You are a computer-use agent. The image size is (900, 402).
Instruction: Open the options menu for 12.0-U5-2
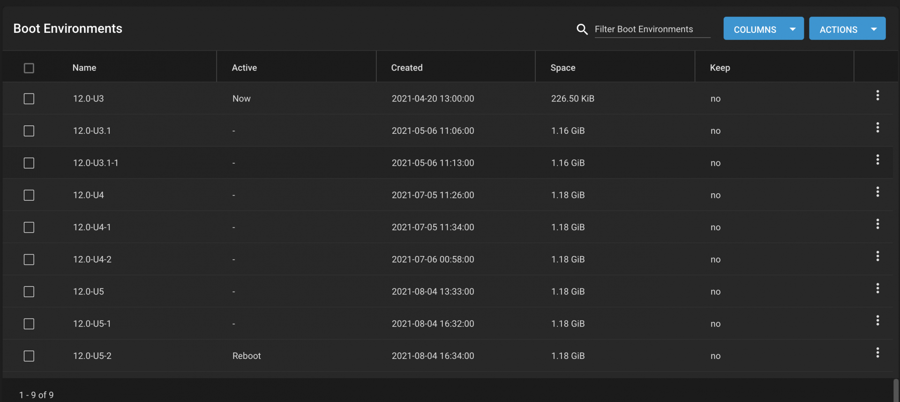[x=877, y=352]
